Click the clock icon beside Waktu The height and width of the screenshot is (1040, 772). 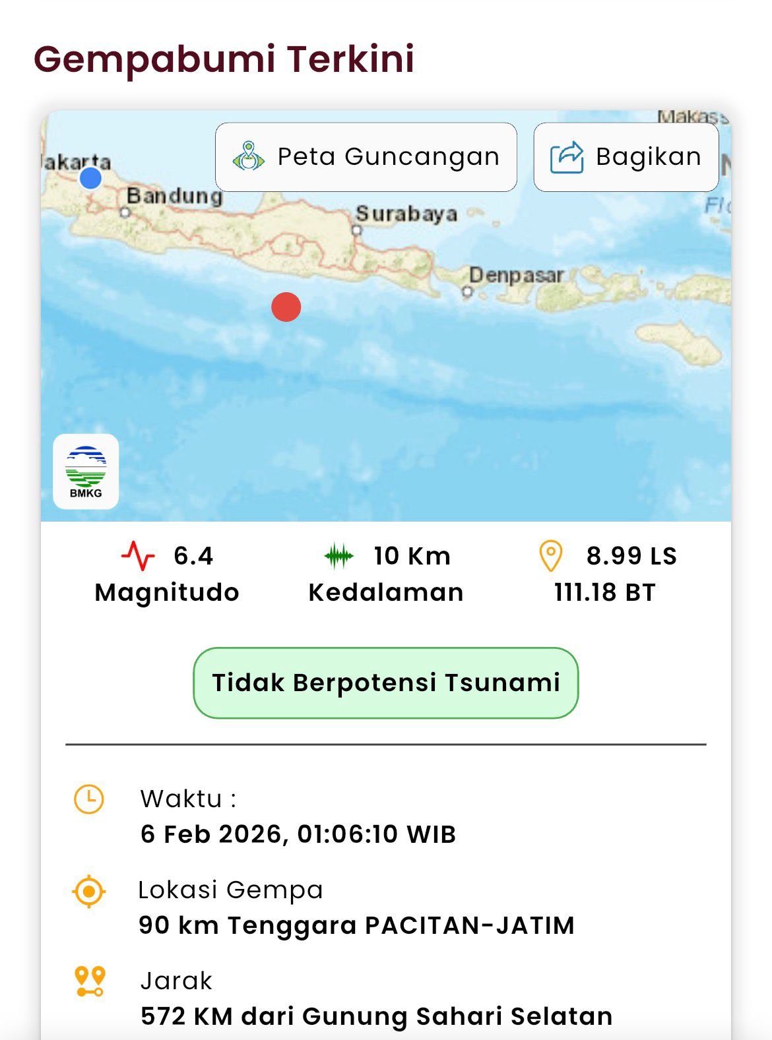pyautogui.click(x=88, y=799)
